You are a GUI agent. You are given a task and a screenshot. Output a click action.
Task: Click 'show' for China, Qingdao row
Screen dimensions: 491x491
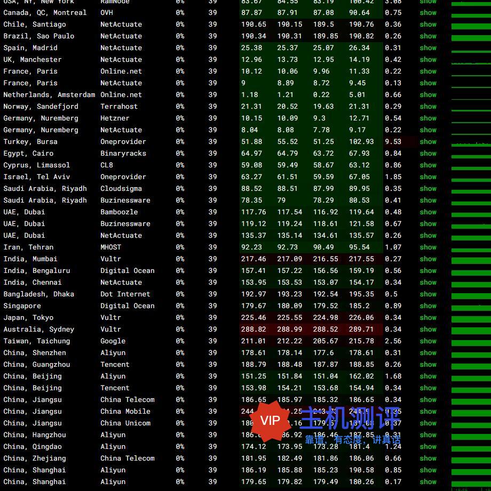(x=428, y=447)
